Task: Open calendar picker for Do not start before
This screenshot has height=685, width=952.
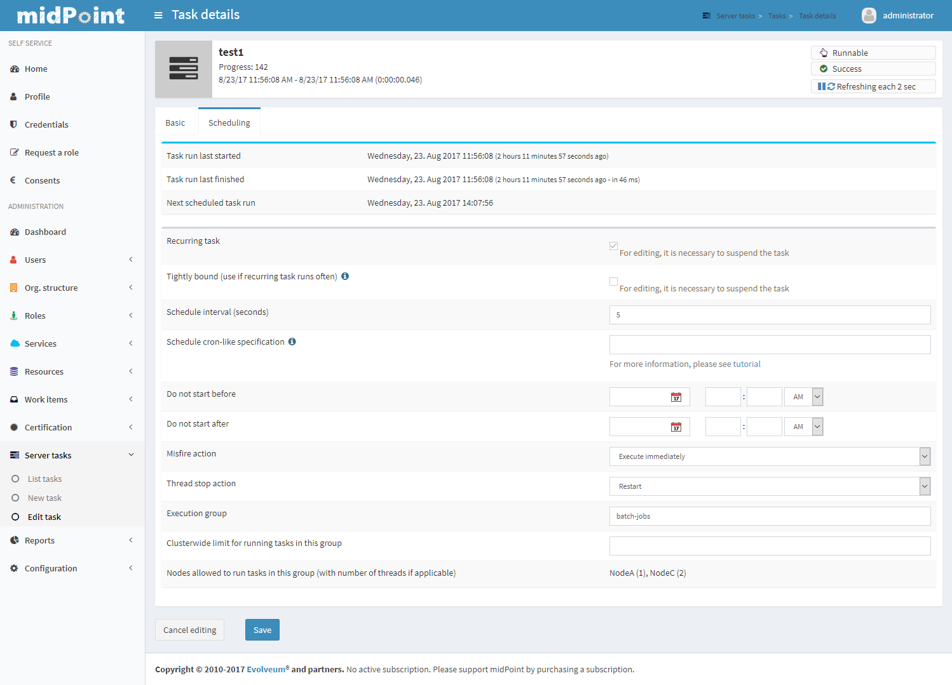Action: click(676, 397)
